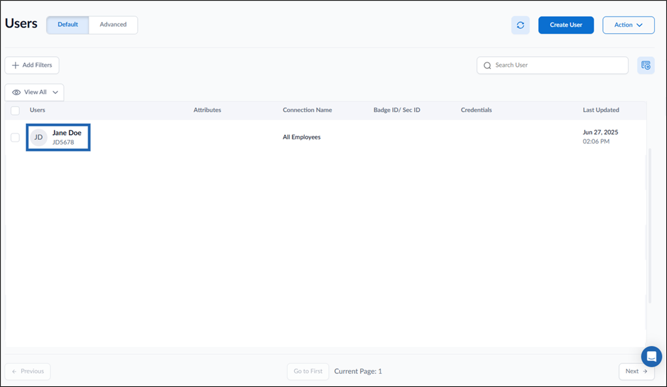Open Jane Doe user name

click(x=67, y=133)
